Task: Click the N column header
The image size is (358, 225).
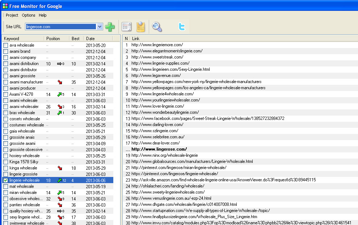Action: pos(126,39)
